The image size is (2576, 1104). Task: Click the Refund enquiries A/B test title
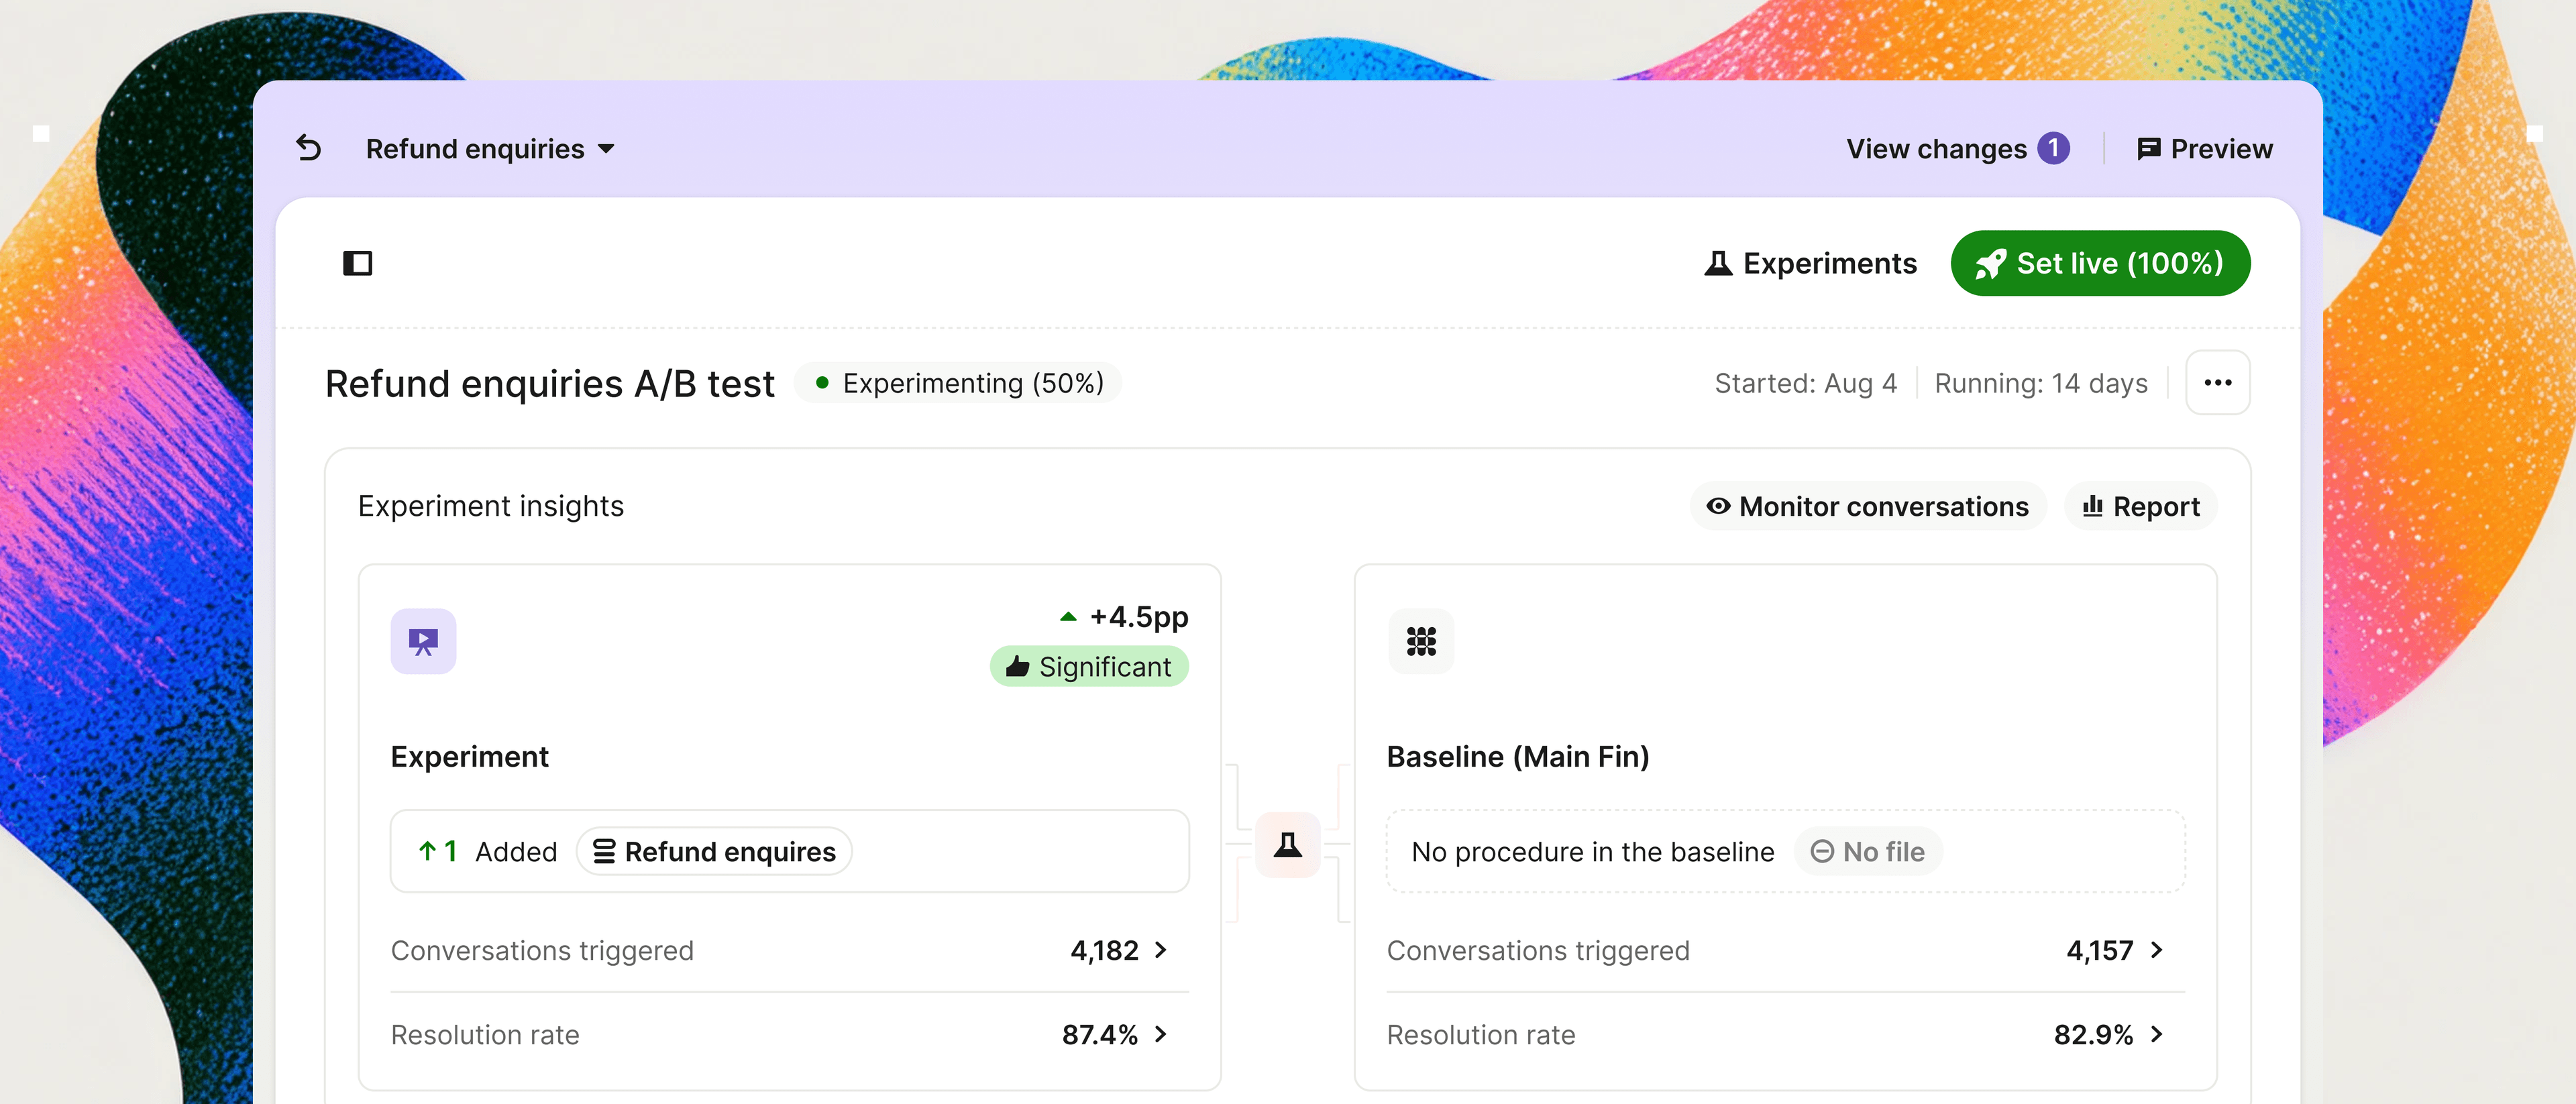click(x=550, y=384)
